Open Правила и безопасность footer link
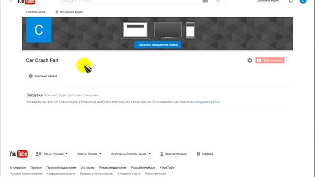 pyautogui.click(x=96, y=174)
